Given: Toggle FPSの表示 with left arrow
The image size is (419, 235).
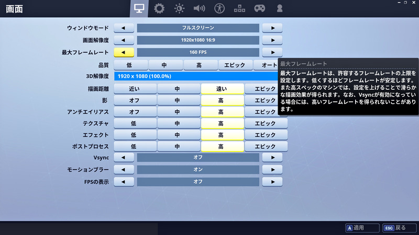Looking at the screenshot, I should (x=124, y=182).
